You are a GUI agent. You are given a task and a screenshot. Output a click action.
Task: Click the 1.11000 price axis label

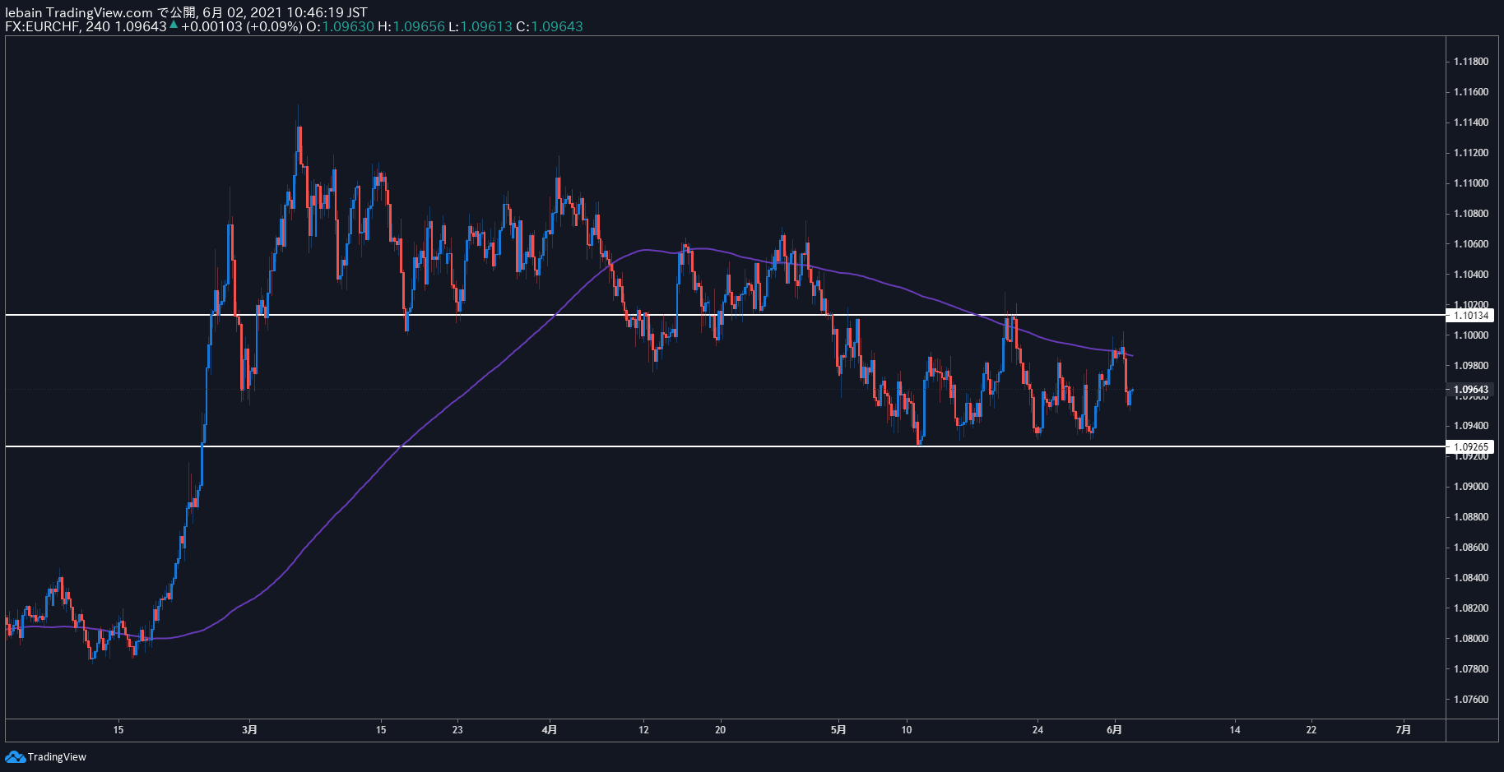(1471, 183)
